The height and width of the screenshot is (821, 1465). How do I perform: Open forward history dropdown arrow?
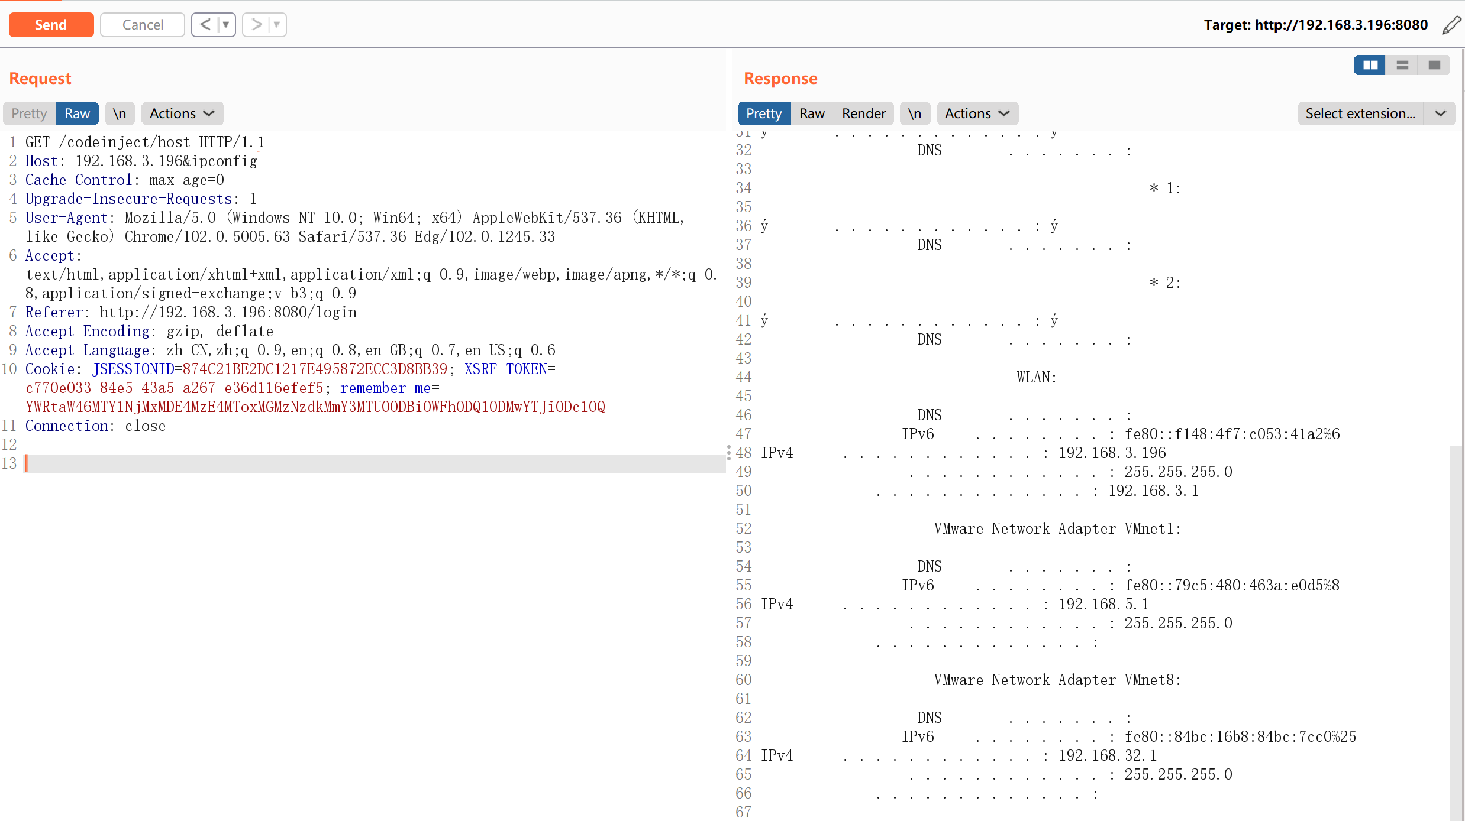point(276,25)
